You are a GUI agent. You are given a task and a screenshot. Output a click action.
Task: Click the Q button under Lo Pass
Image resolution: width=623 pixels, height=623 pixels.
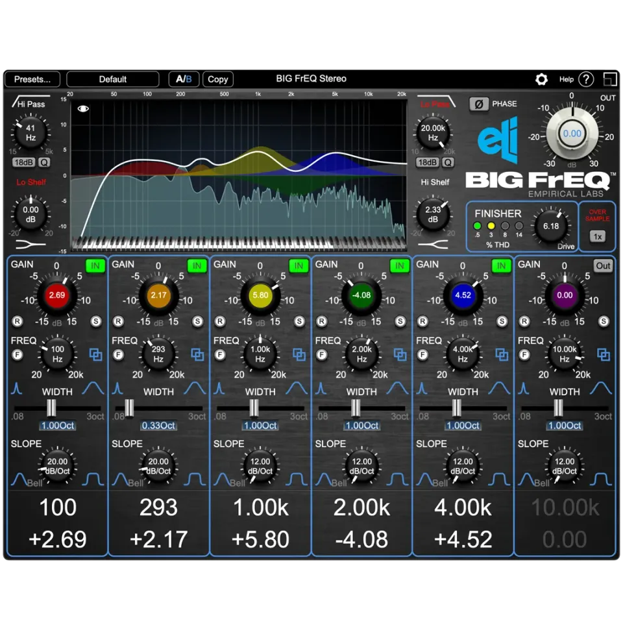[x=448, y=162]
